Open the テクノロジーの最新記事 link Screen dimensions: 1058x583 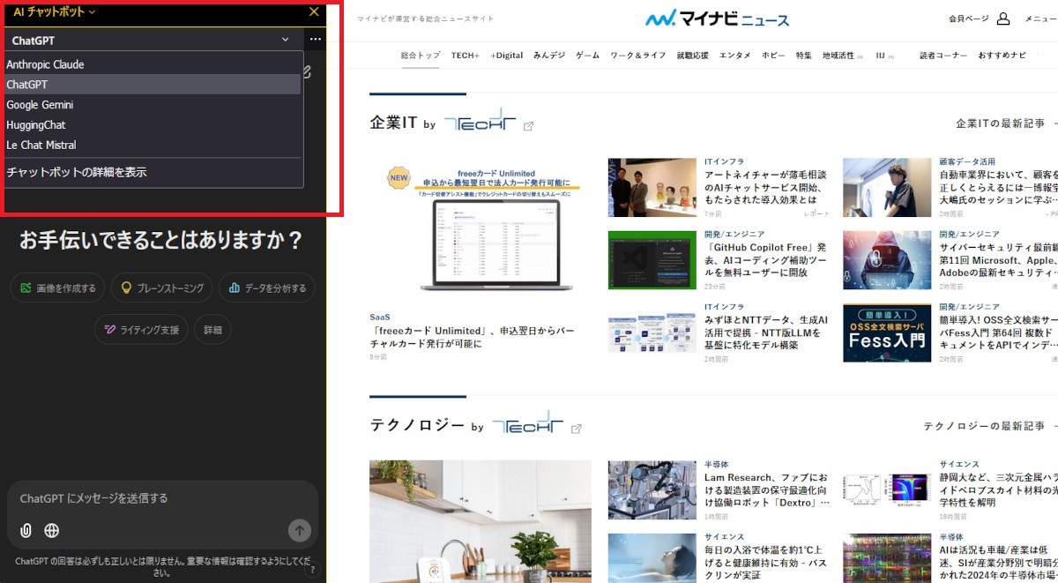tap(984, 426)
